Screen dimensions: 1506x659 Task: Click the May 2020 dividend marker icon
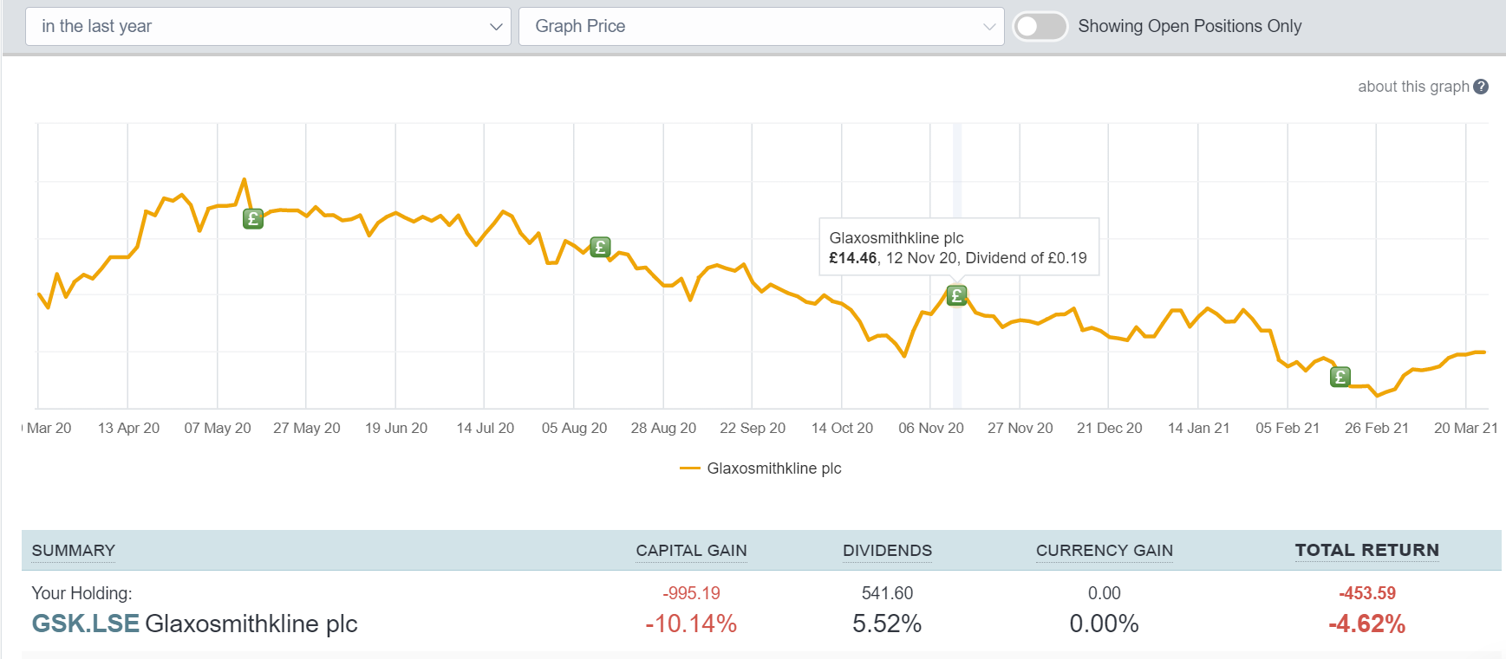coord(253,218)
